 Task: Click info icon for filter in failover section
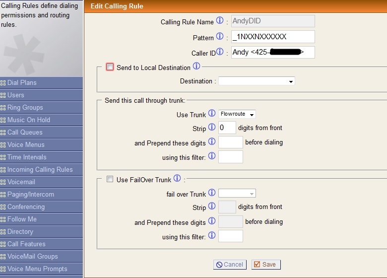pos(212,235)
